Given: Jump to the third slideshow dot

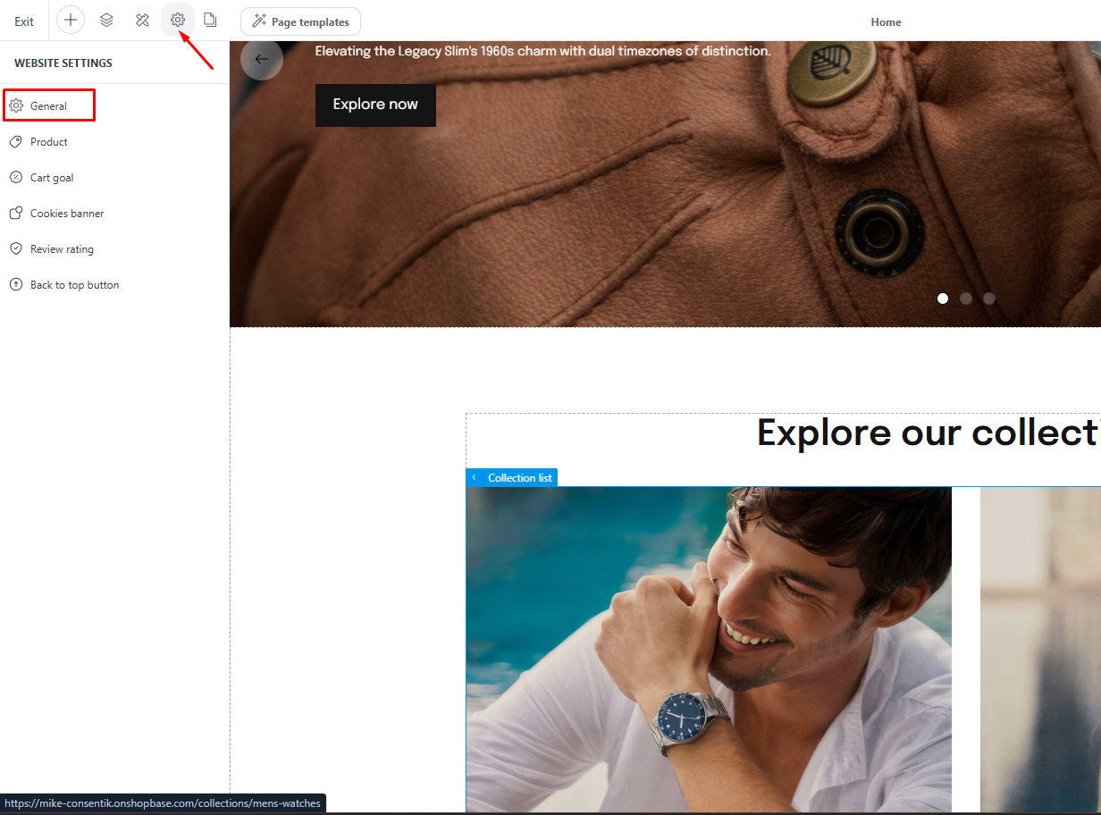Looking at the screenshot, I should click(x=989, y=298).
